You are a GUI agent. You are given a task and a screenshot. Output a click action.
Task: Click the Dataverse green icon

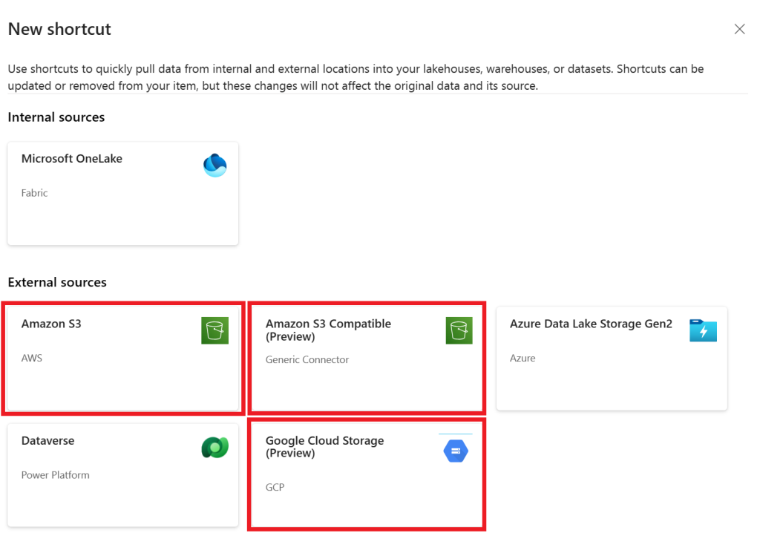point(214,448)
